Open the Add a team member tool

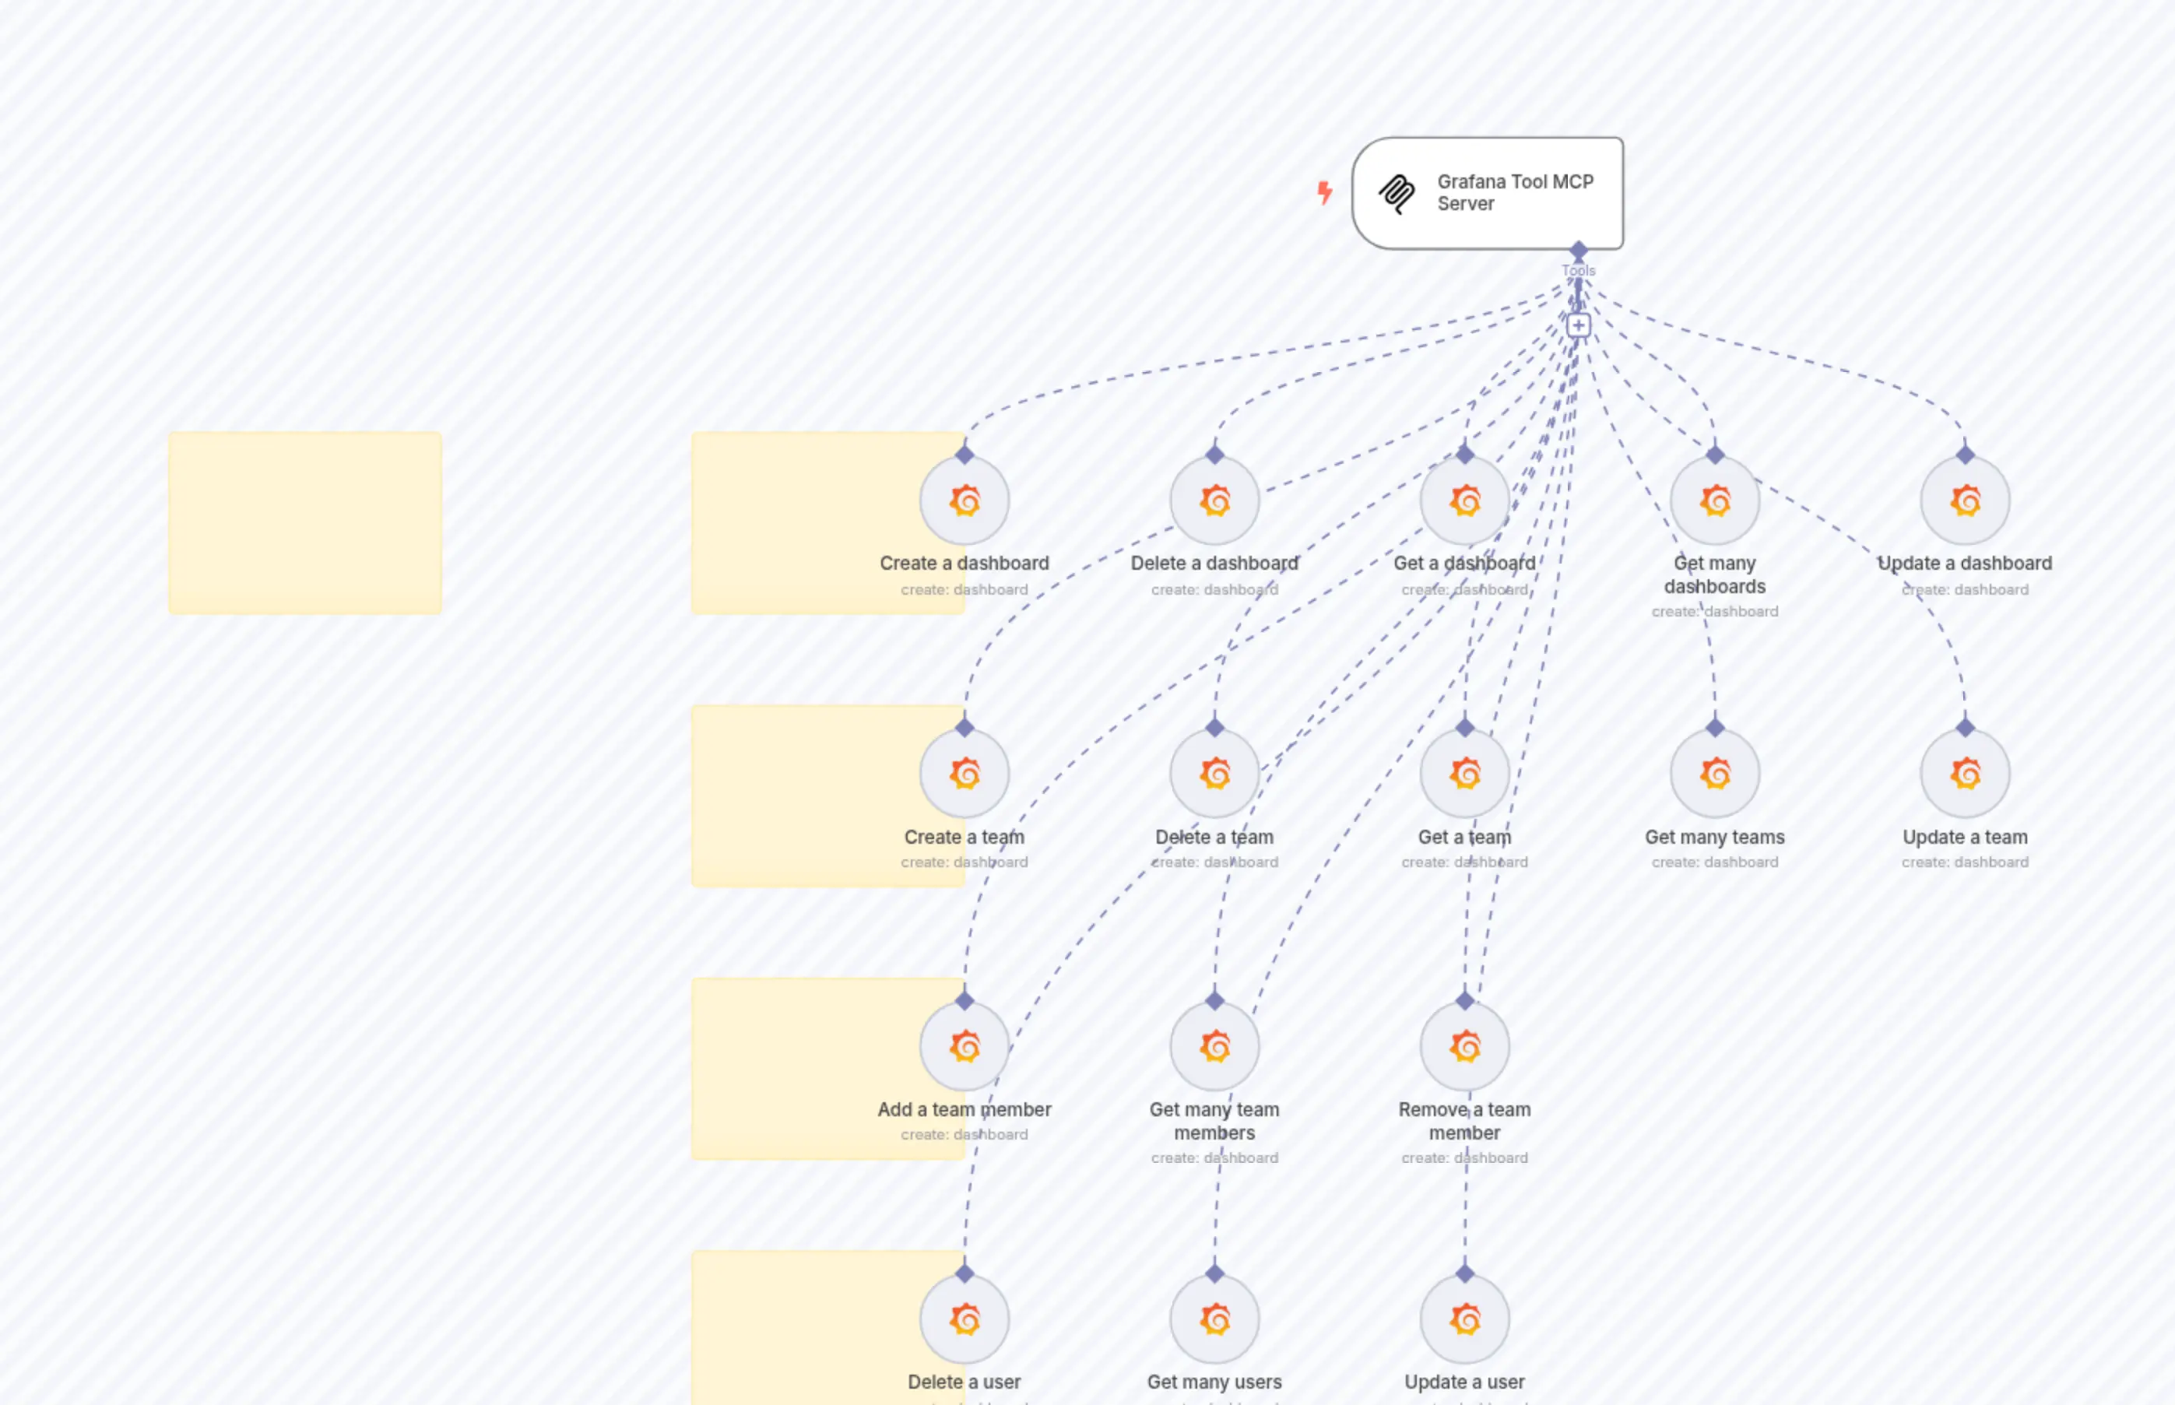click(964, 1045)
